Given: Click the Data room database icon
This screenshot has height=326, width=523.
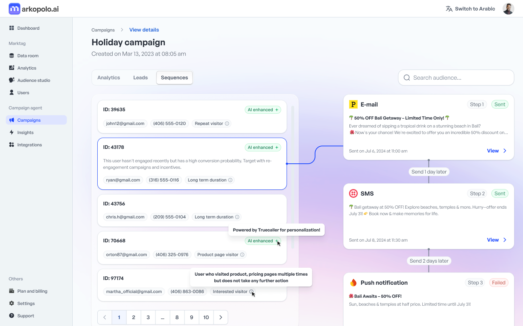Looking at the screenshot, I should pyautogui.click(x=12, y=55).
